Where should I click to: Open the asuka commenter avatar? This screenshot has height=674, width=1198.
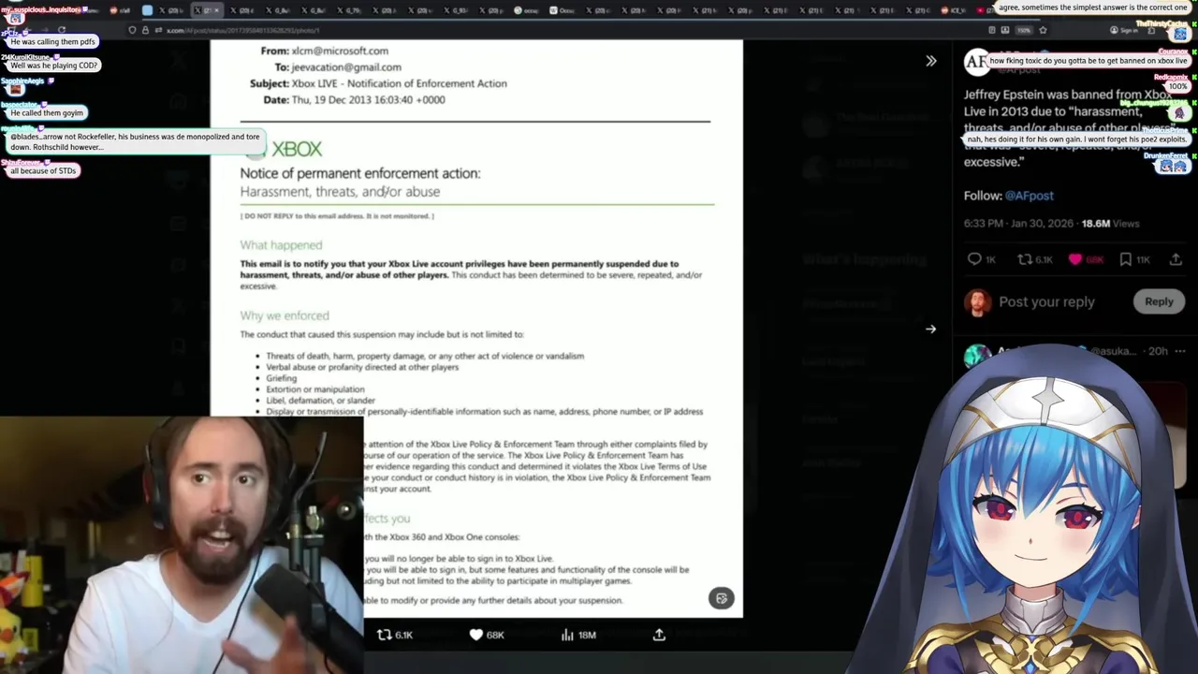tap(976, 356)
